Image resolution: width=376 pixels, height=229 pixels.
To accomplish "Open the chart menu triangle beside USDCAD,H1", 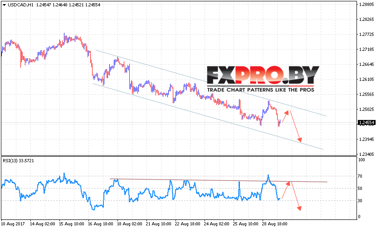I will pyautogui.click(x=4, y=5).
